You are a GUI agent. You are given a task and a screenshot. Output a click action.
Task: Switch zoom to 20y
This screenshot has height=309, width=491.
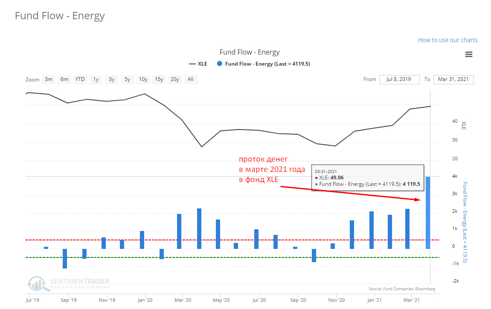175,79
